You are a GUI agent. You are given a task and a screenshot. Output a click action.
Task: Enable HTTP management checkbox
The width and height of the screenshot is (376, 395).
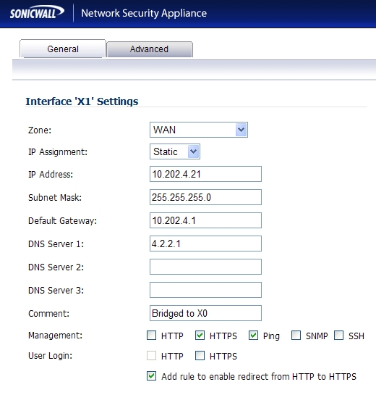coord(151,336)
